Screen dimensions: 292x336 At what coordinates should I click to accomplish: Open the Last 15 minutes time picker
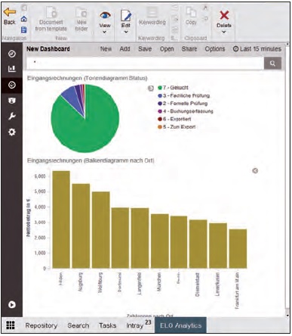tap(257, 49)
